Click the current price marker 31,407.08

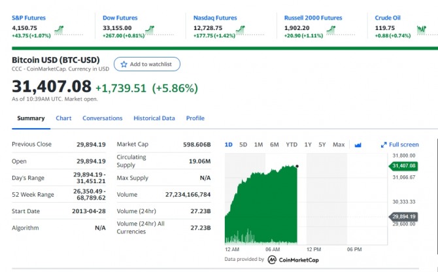click(403, 166)
